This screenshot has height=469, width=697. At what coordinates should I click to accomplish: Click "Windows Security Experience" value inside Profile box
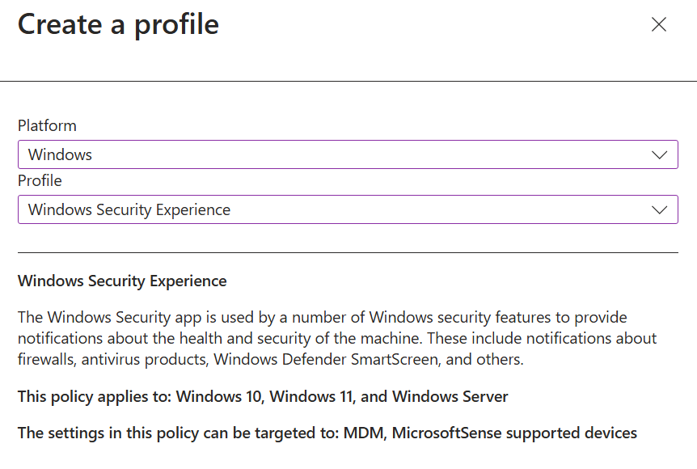coord(129,209)
